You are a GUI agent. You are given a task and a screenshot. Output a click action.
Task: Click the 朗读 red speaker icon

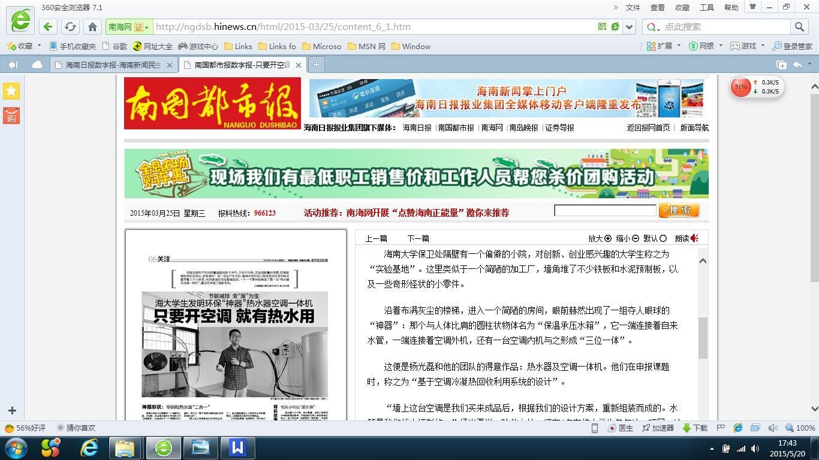click(x=694, y=238)
